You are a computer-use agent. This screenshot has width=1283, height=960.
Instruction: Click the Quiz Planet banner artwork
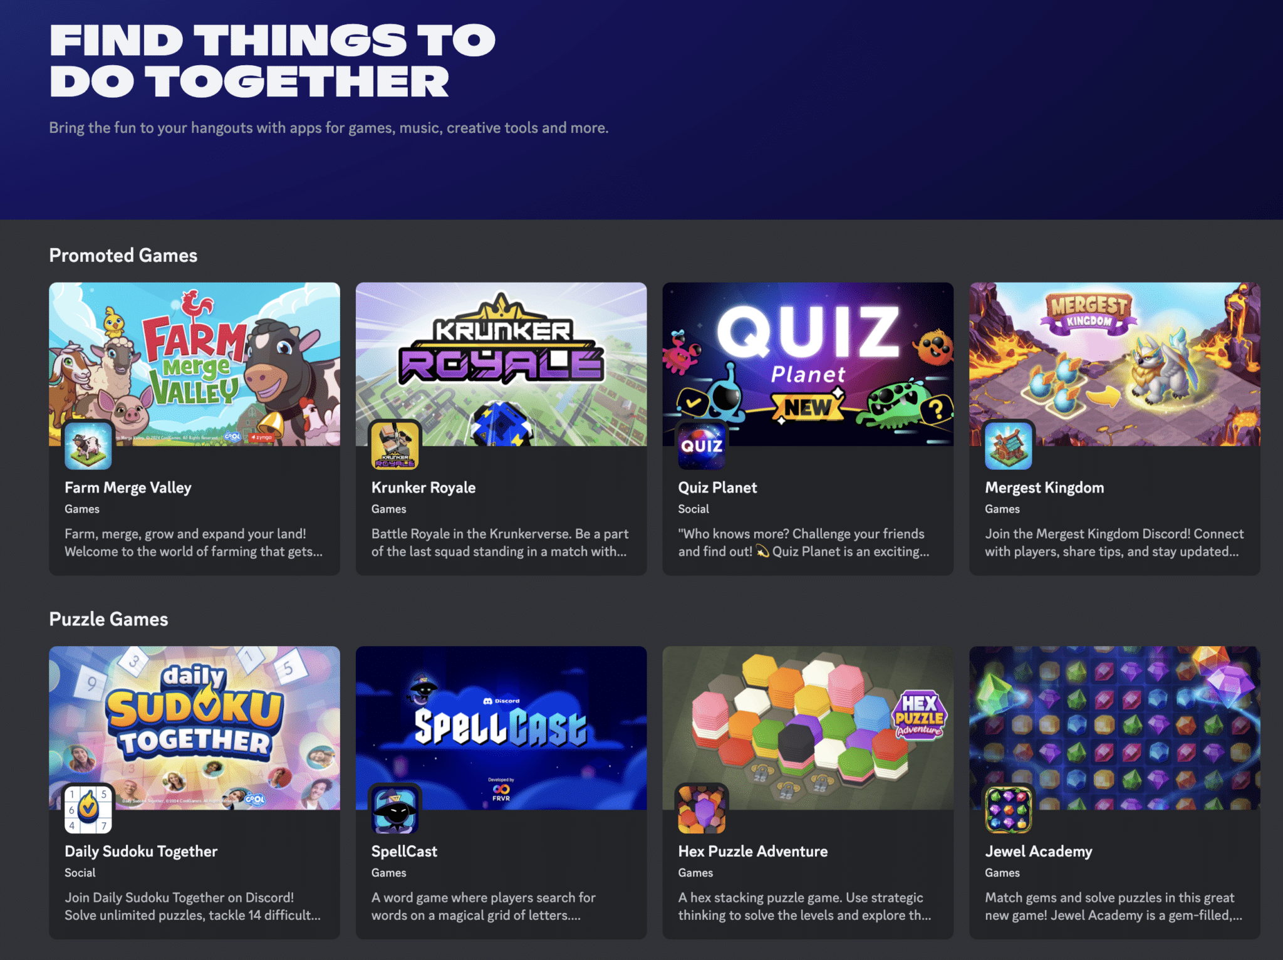pyautogui.click(x=808, y=364)
